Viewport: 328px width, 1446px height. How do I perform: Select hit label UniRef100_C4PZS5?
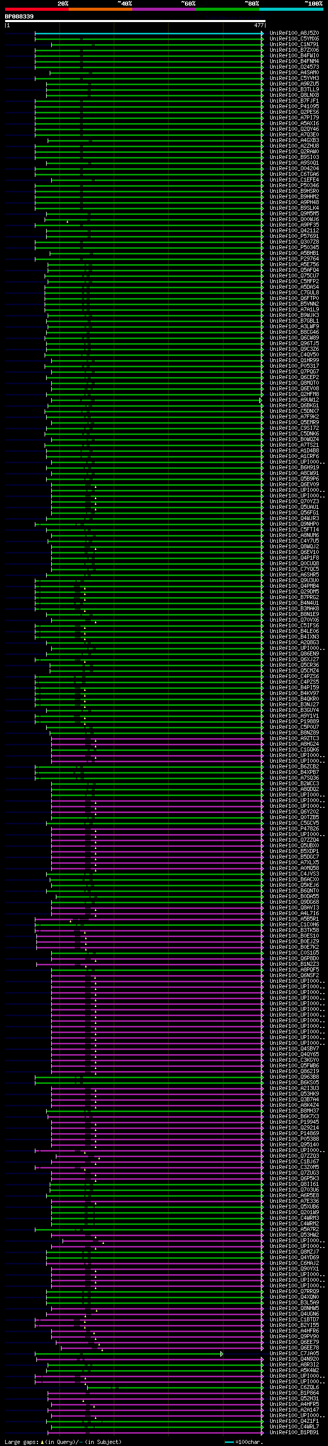[294, 682]
